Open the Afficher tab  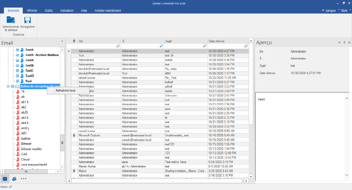click(32, 10)
